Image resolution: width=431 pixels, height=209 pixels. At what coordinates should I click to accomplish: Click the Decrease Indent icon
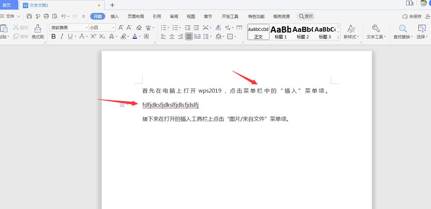(x=188, y=27)
